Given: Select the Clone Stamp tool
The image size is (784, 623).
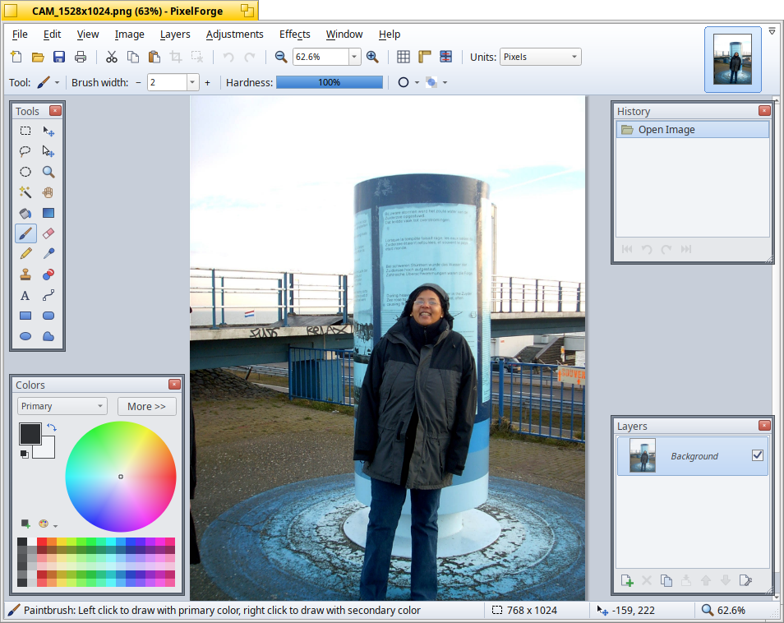Looking at the screenshot, I should tap(25, 275).
